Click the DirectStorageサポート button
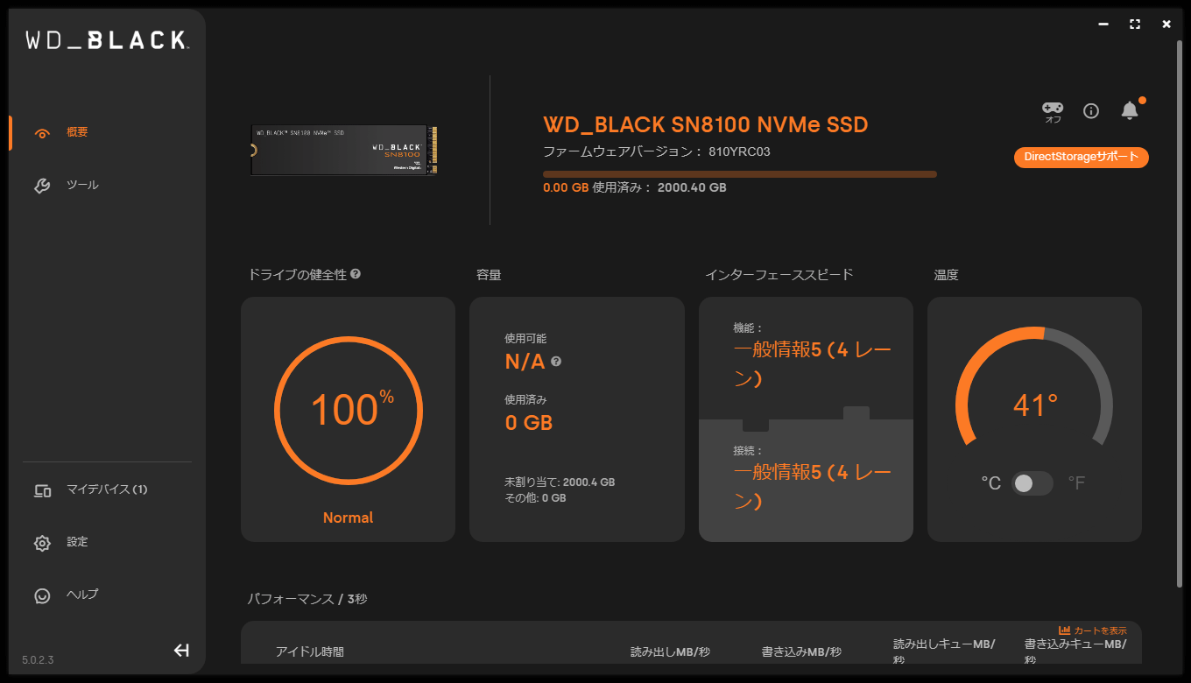This screenshot has width=1191, height=683. (1081, 158)
